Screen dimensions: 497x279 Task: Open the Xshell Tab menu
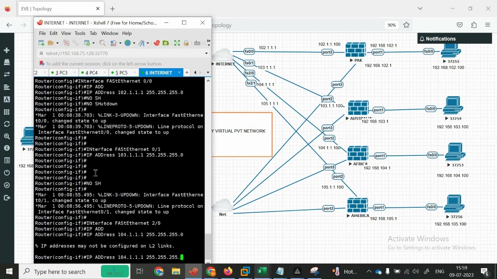click(x=93, y=33)
